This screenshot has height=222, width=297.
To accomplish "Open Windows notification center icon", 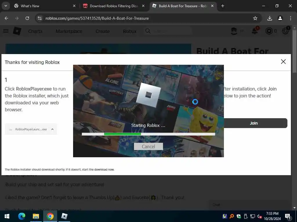I will pyautogui.click(x=288, y=216).
